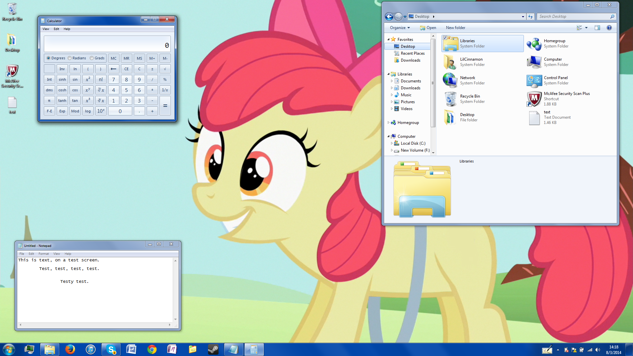Click the volume speaker icon in system tray
This screenshot has height=356, width=633.
point(598,350)
